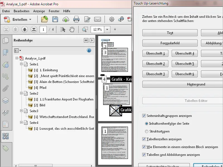
Task: Toggle Tabellenzellen anzeigen checkbox
Action: click(144, 139)
